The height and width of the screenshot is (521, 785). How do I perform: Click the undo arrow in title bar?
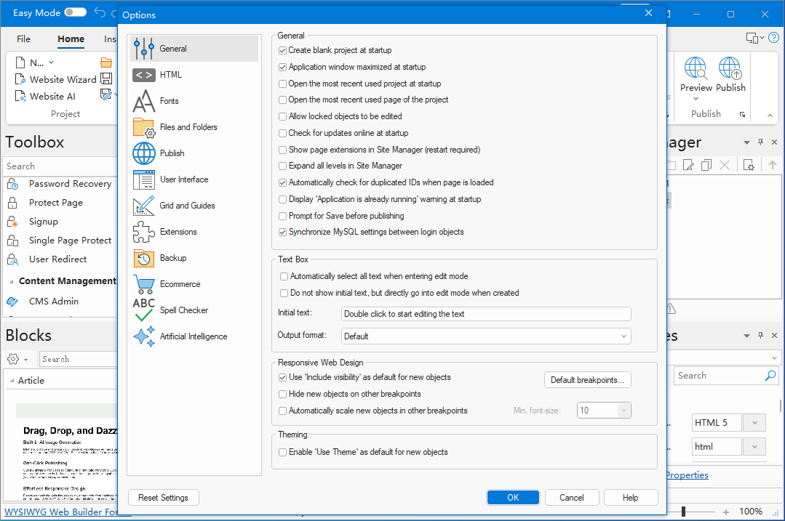[100, 13]
